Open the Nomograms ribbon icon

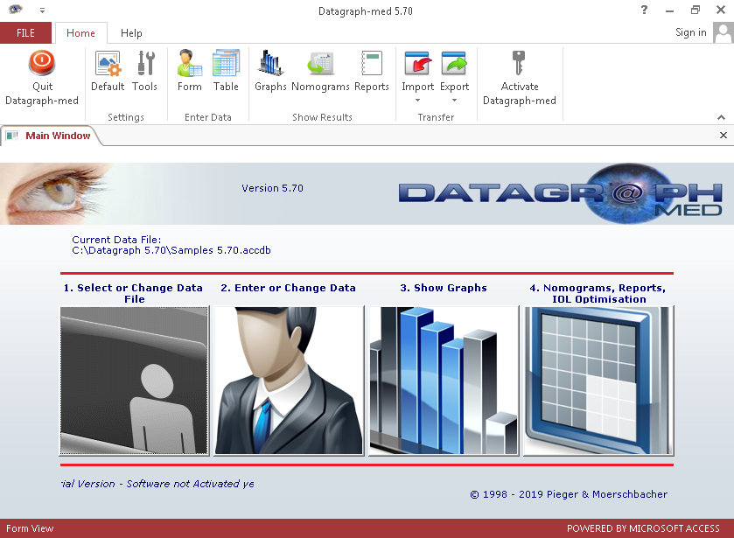click(x=320, y=63)
